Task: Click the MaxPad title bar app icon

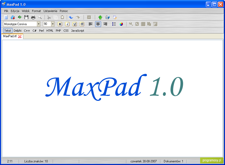Action: pyautogui.click(x=4, y=4)
